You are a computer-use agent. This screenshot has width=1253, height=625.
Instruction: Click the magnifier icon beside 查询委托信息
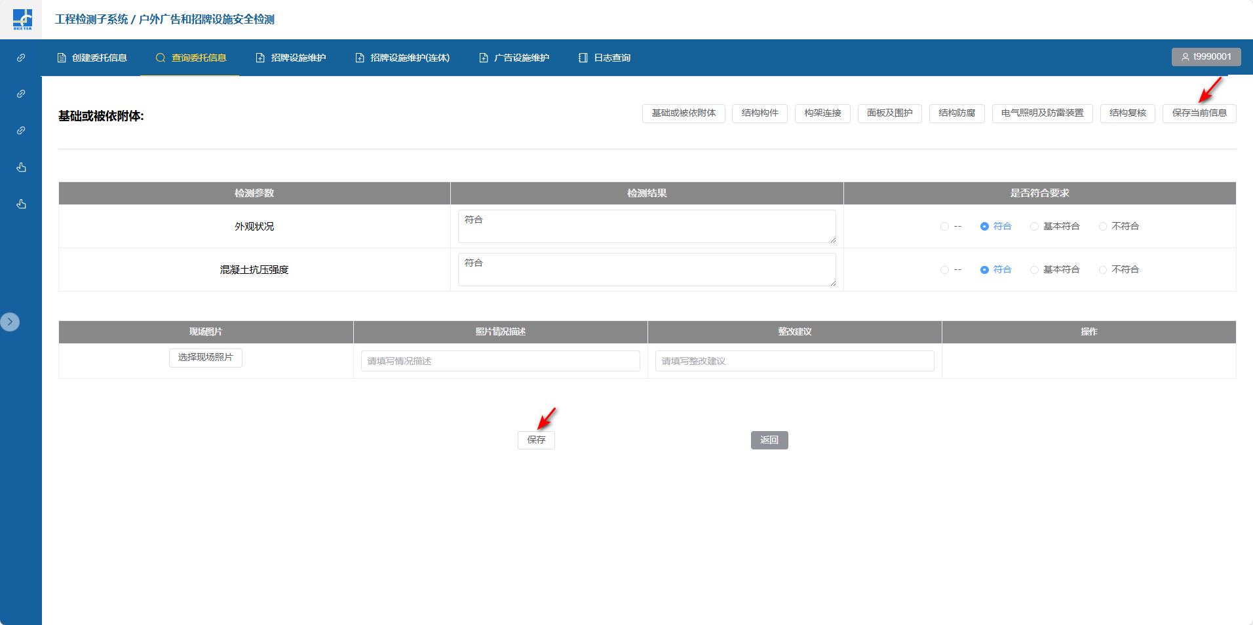click(x=160, y=58)
